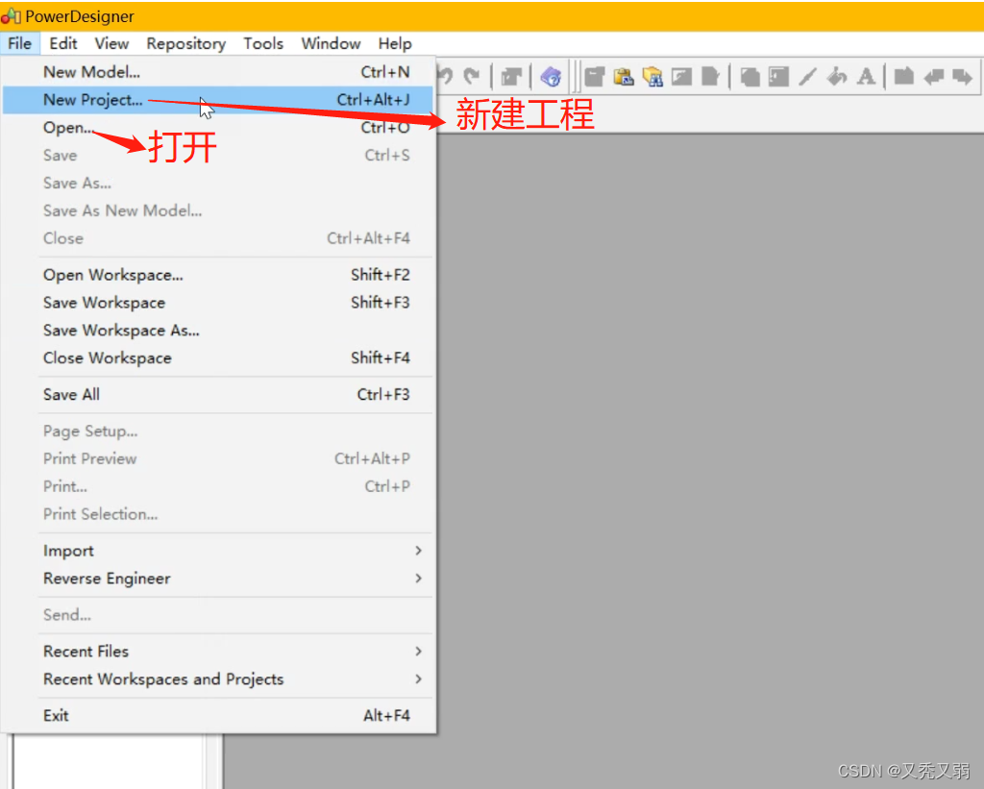
Task: Open the Tools menu
Action: click(x=263, y=43)
